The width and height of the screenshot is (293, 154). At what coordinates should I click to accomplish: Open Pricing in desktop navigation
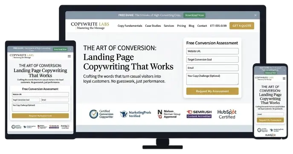(x=181, y=26)
